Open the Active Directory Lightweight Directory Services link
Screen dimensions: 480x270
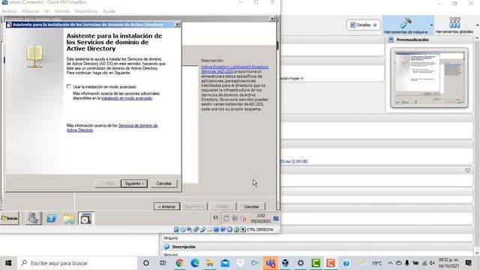tap(235, 69)
